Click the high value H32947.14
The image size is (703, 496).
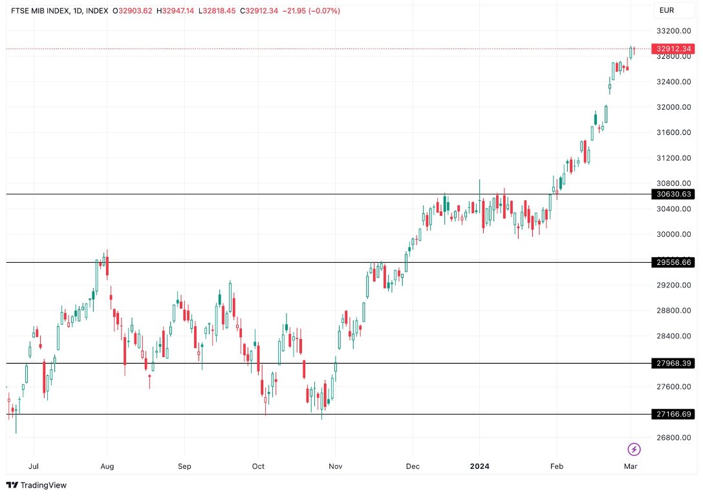click(x=175, y=11)
